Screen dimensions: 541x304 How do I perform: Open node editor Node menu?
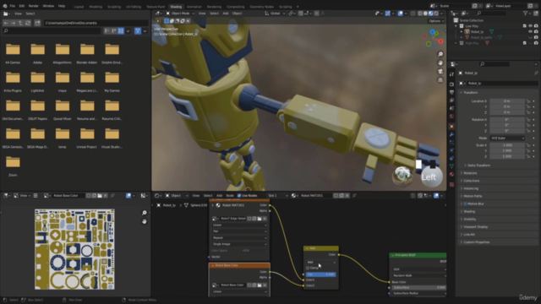pos(230,195)
